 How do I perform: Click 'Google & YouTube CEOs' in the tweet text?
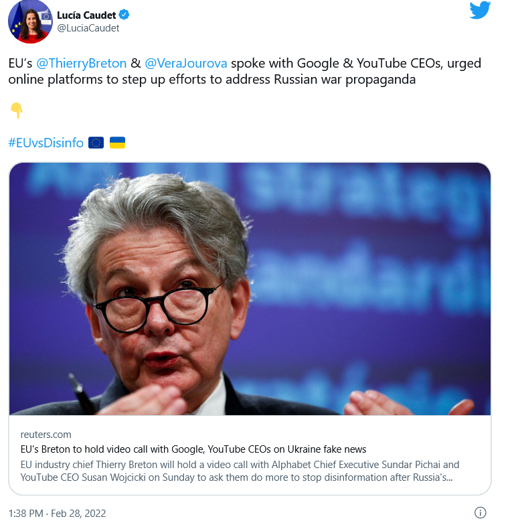[x=369, y=63]
